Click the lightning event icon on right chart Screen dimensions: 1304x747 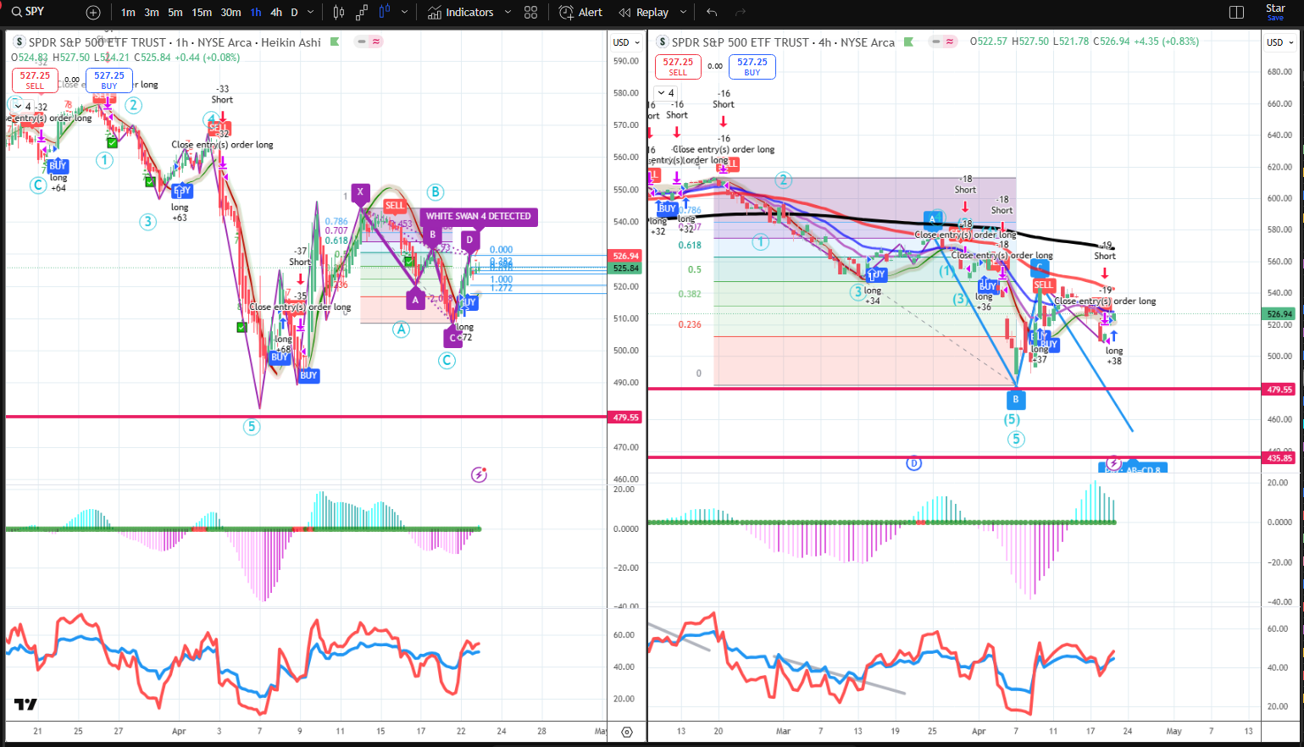point(1113,464)
